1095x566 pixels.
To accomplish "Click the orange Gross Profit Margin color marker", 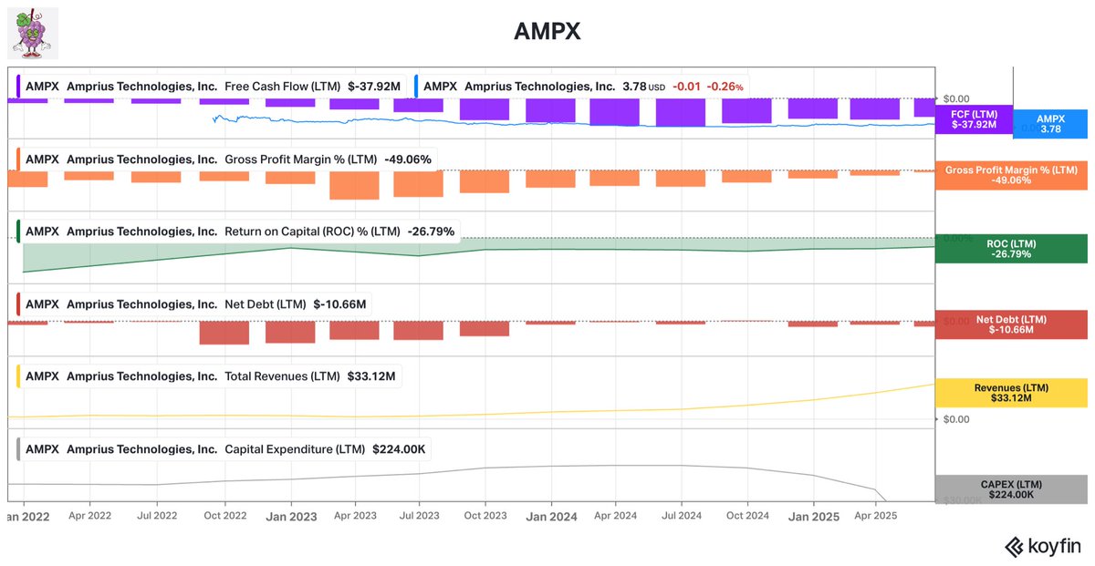I will (18, 159).
